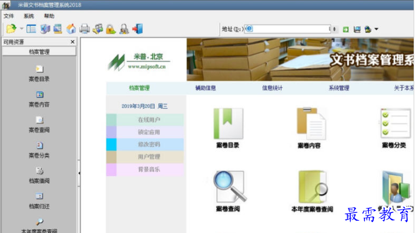This screenshot has width=416, height=233.
Task: Click the 用户管理 button
Action: (x=145, y=157)
